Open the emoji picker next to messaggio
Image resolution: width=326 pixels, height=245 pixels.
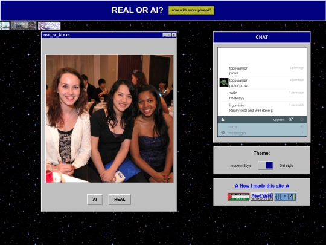tap(223, 132)
